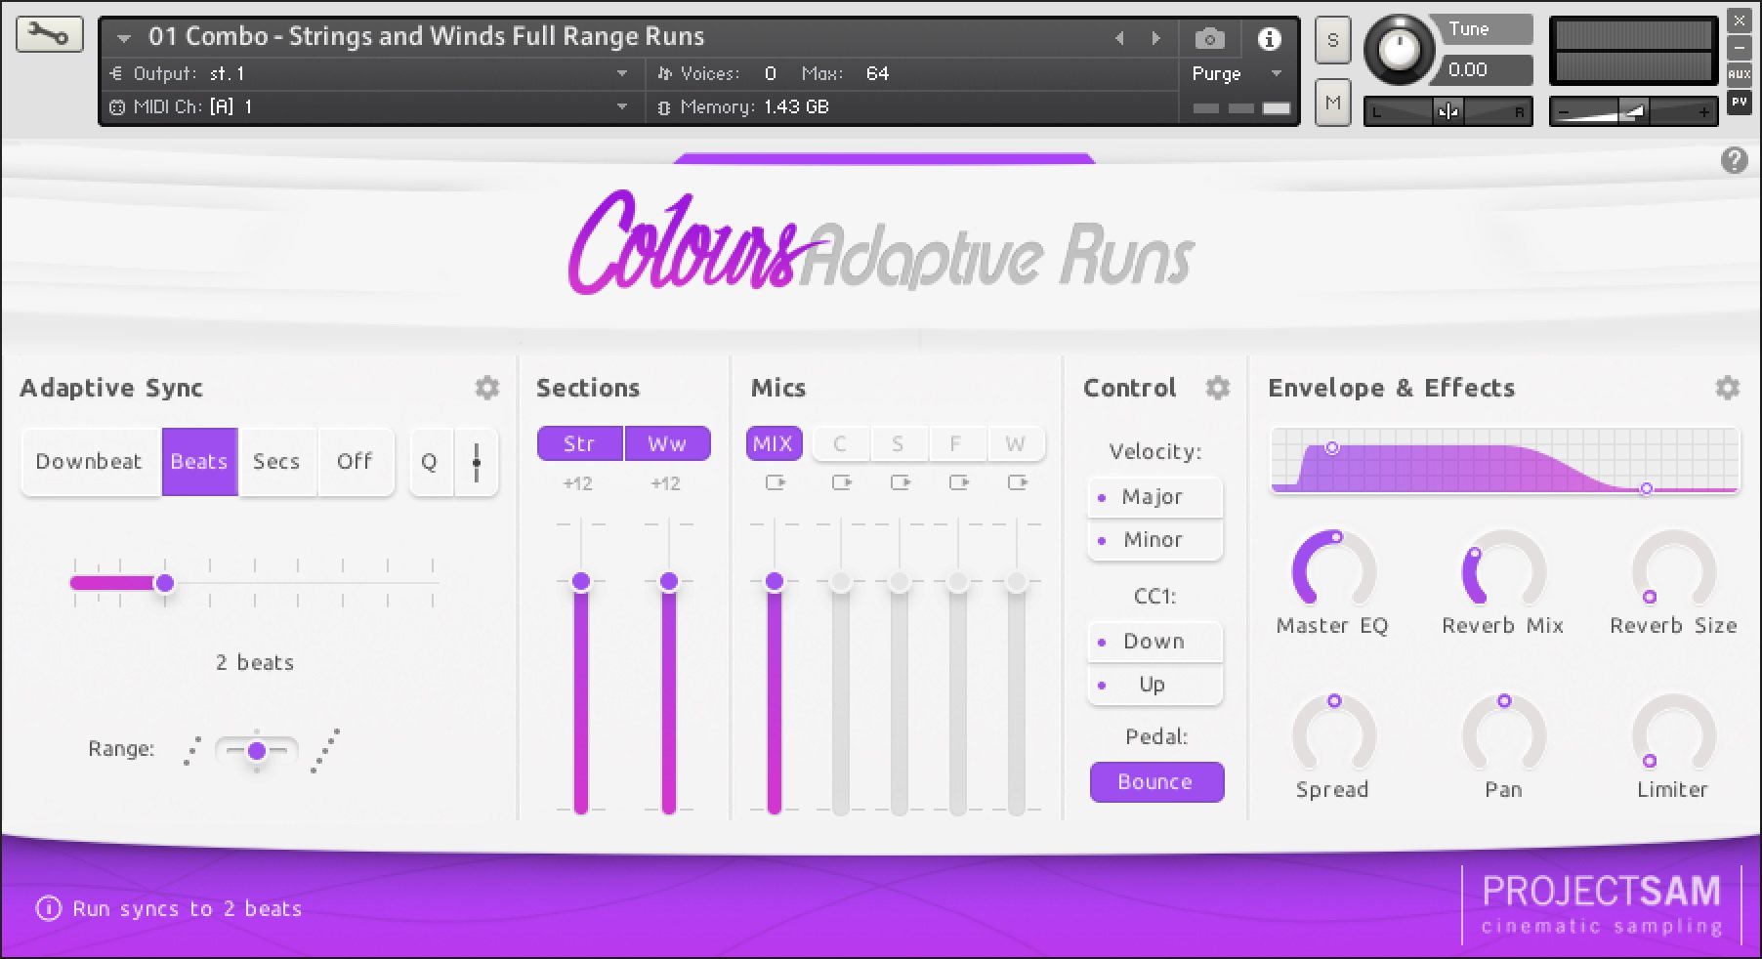
Task: Click the output routing icon under W mic
Action: click(x=1018, y=482)
